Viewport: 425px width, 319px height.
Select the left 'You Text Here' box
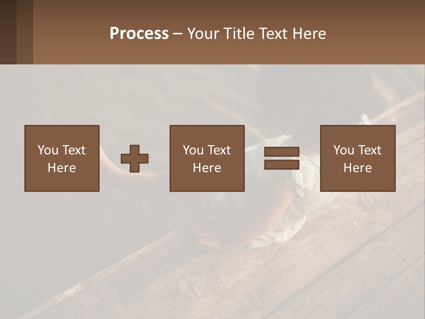(62, 159)
